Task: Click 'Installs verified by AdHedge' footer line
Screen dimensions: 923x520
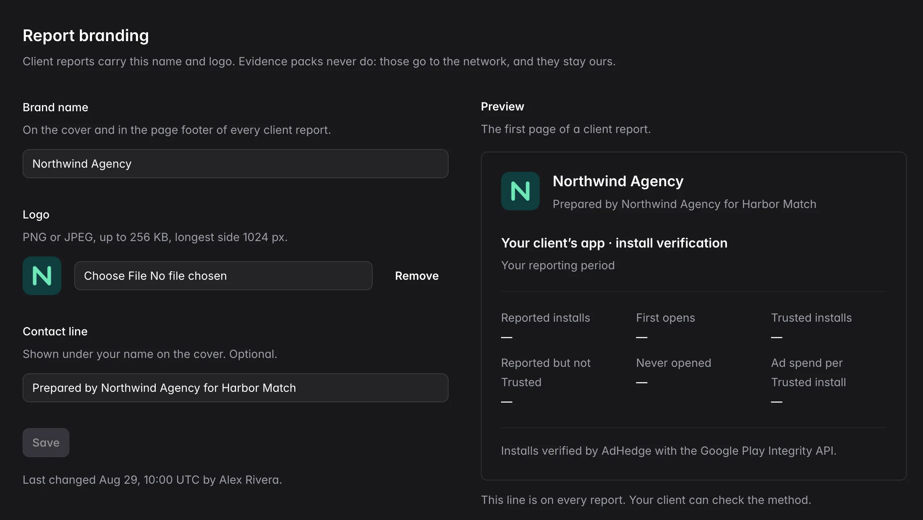Action: point(669,451)
